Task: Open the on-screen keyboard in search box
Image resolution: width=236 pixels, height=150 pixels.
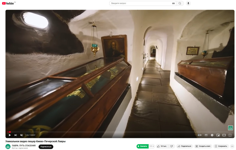Action: click(173, 3)
